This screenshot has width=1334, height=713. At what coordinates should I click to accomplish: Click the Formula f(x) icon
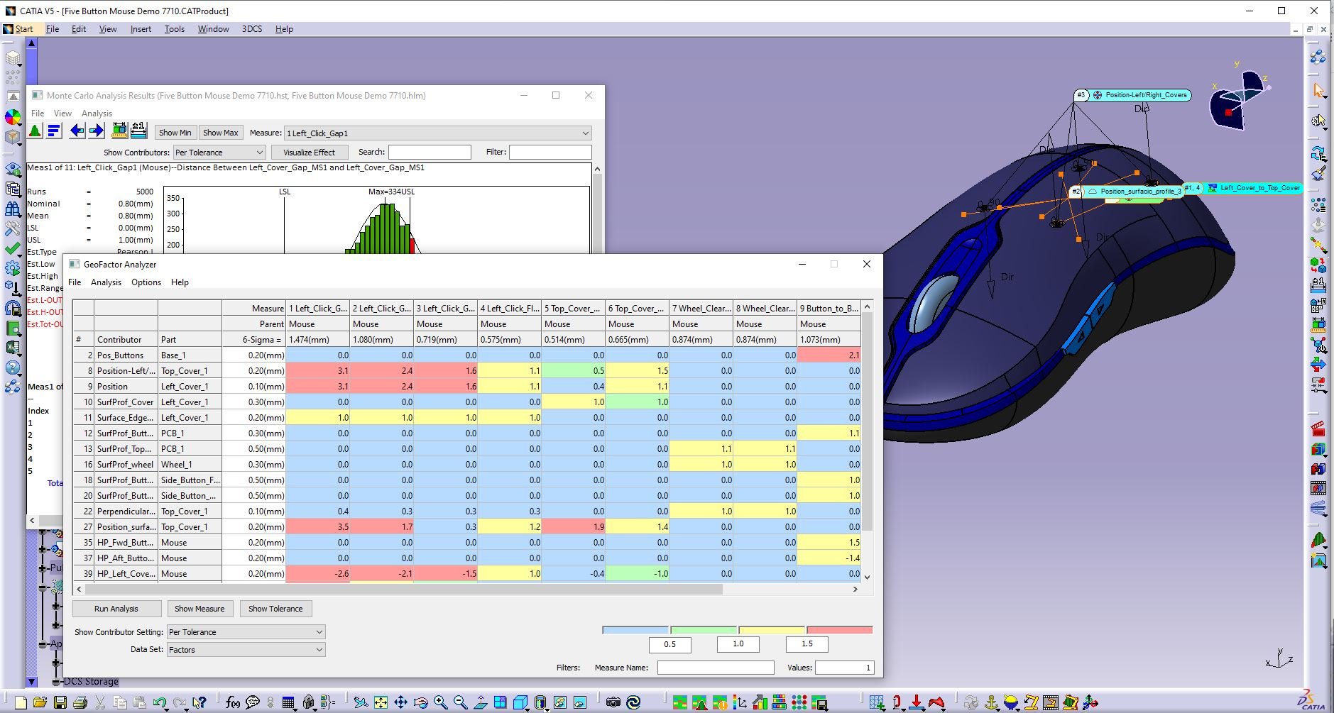coord(232,702)
